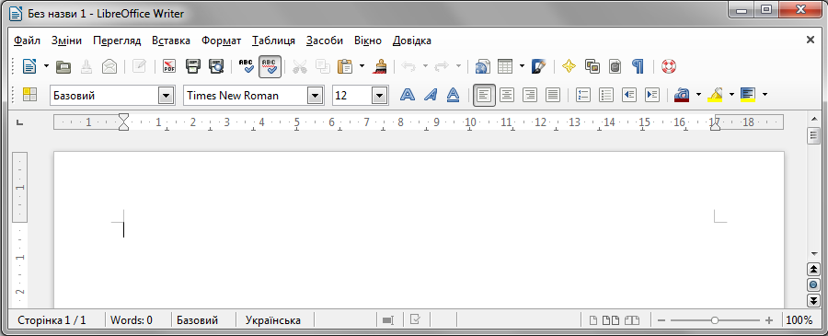Increase the paragraph indent
Viewport: 828px width, 336px height.
click(x=652, y=95)
